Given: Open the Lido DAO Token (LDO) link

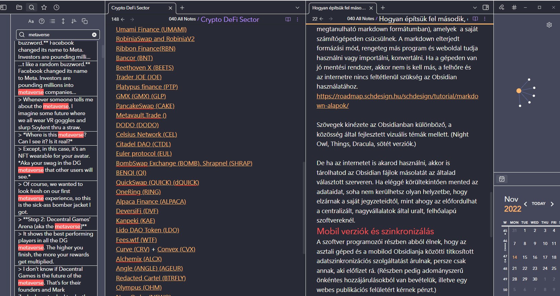Looking at the screenshot, I should 148,230.
